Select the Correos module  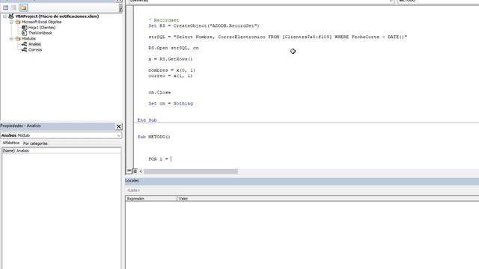click(x=35, y=50)
